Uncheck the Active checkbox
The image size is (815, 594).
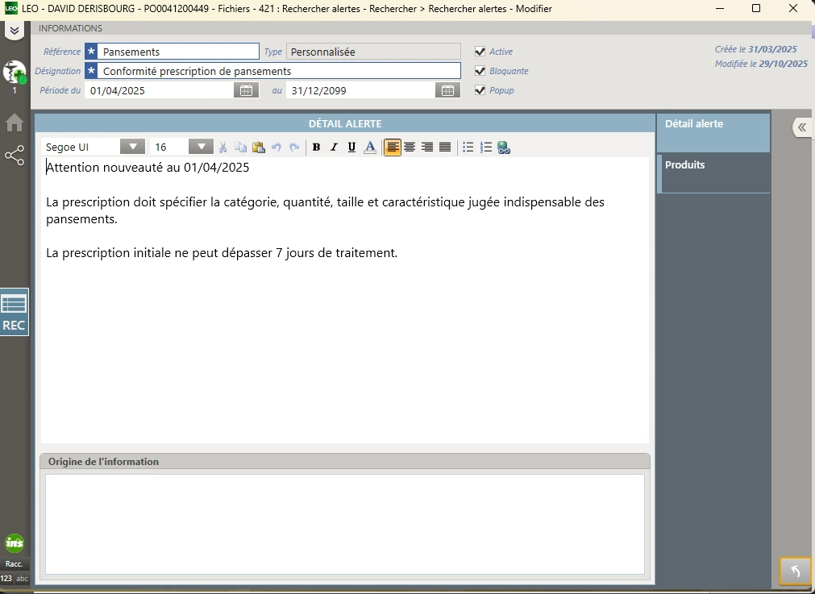[480, 52]
